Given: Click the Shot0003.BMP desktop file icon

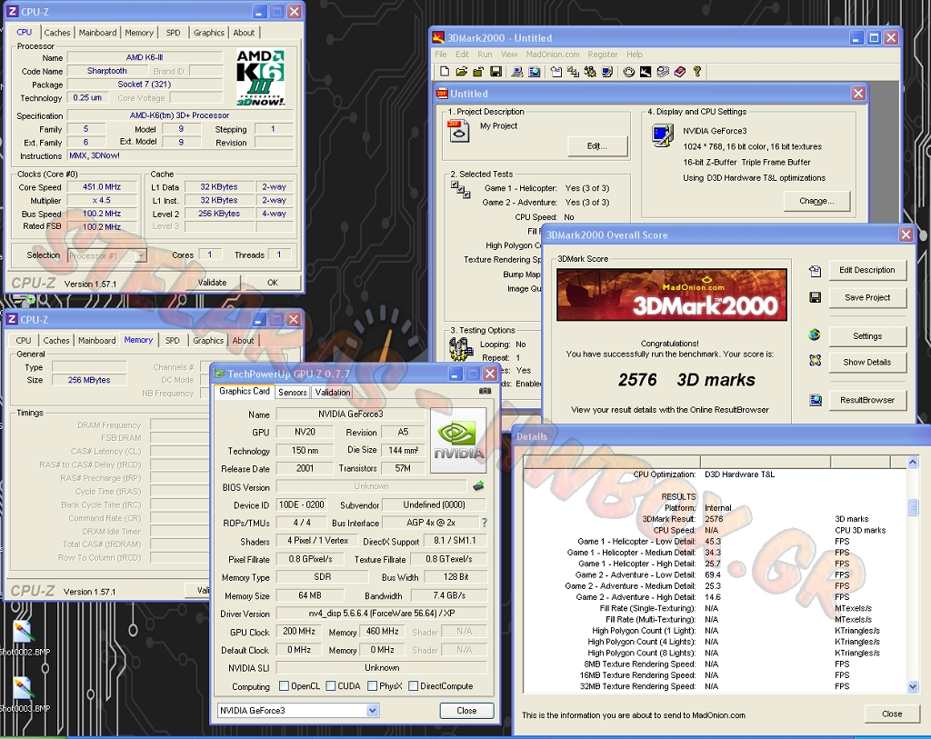Looking at the screenshot, I should [x=23, y=688].
